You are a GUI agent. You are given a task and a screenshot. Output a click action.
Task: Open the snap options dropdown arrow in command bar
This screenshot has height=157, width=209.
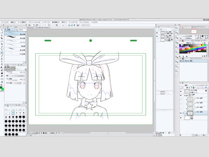(80, 25)
